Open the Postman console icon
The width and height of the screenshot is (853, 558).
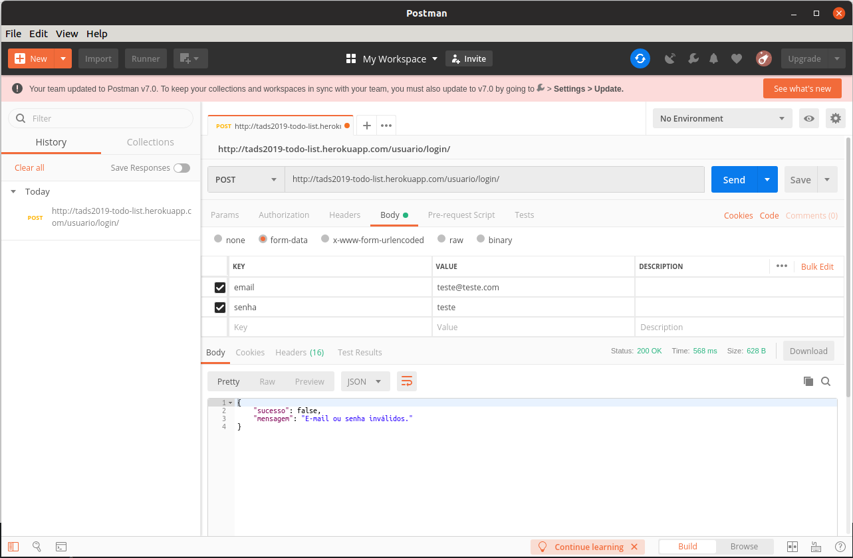coord(61,547)
